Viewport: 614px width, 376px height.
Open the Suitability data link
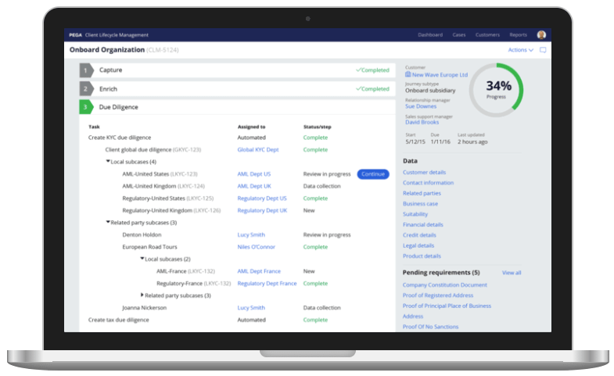(x=415, y=214)
